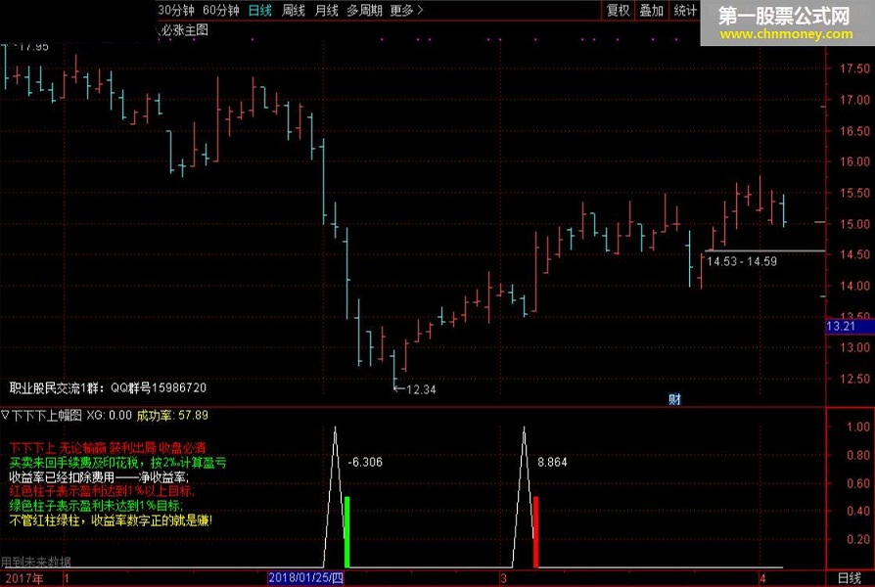Expand the 更多 periods menu
Screen dimensions: 875x587
pyautogui.click(x=406, y=10)
